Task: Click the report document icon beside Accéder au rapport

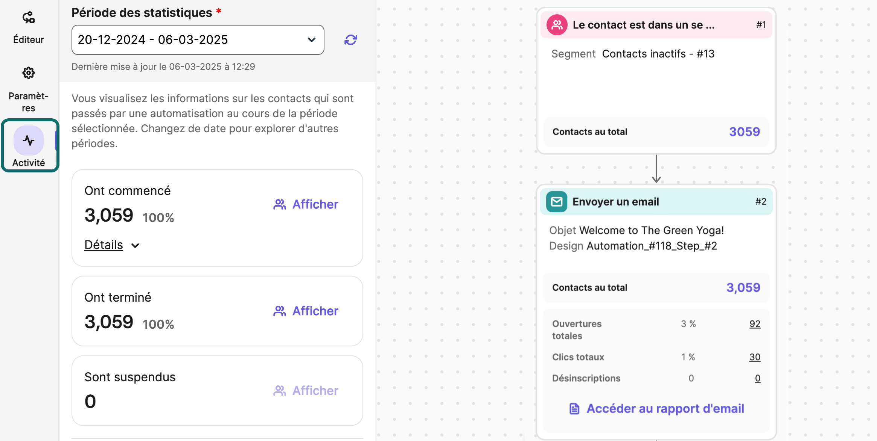Action: click(x=574, y=409)
